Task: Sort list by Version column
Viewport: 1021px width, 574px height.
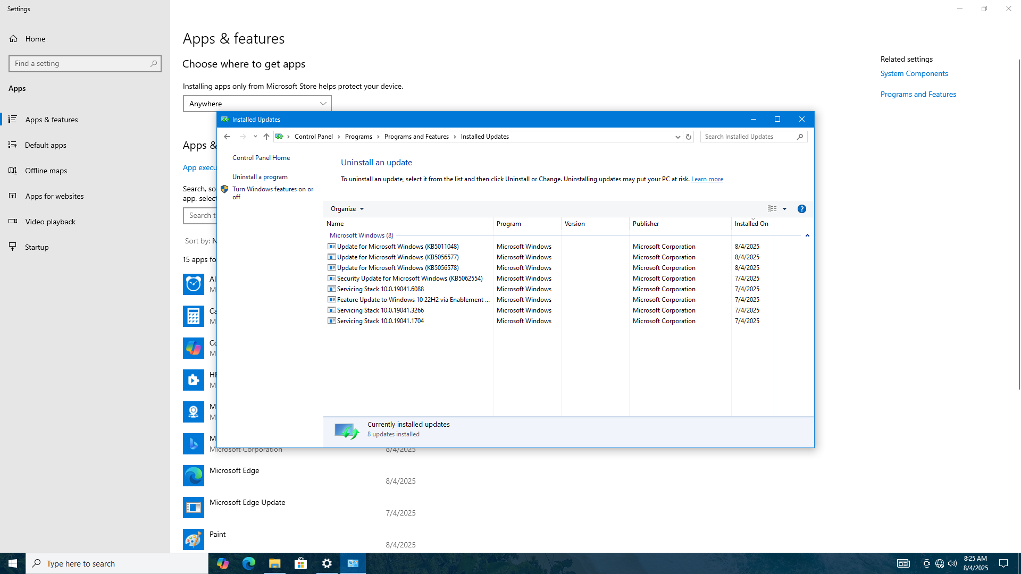Action: pyautogui.click(x=595, y=224)
